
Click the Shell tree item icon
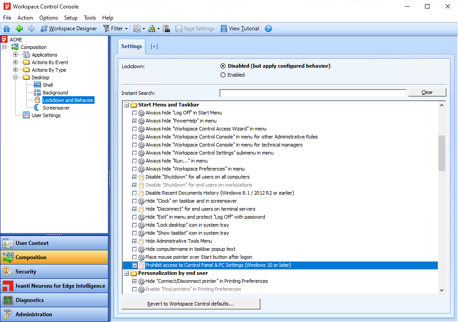pyautogui.click(x=37, y=85)
